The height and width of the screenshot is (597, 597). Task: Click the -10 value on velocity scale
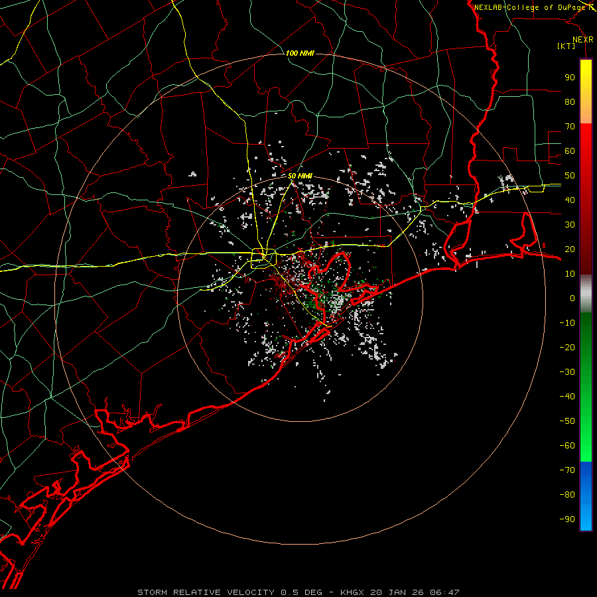pos(567,323)
